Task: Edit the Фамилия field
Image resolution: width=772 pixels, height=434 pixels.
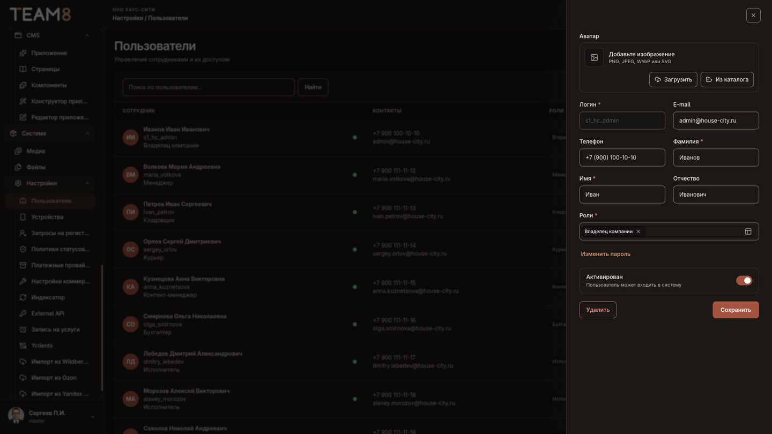Action: point(716,158)
